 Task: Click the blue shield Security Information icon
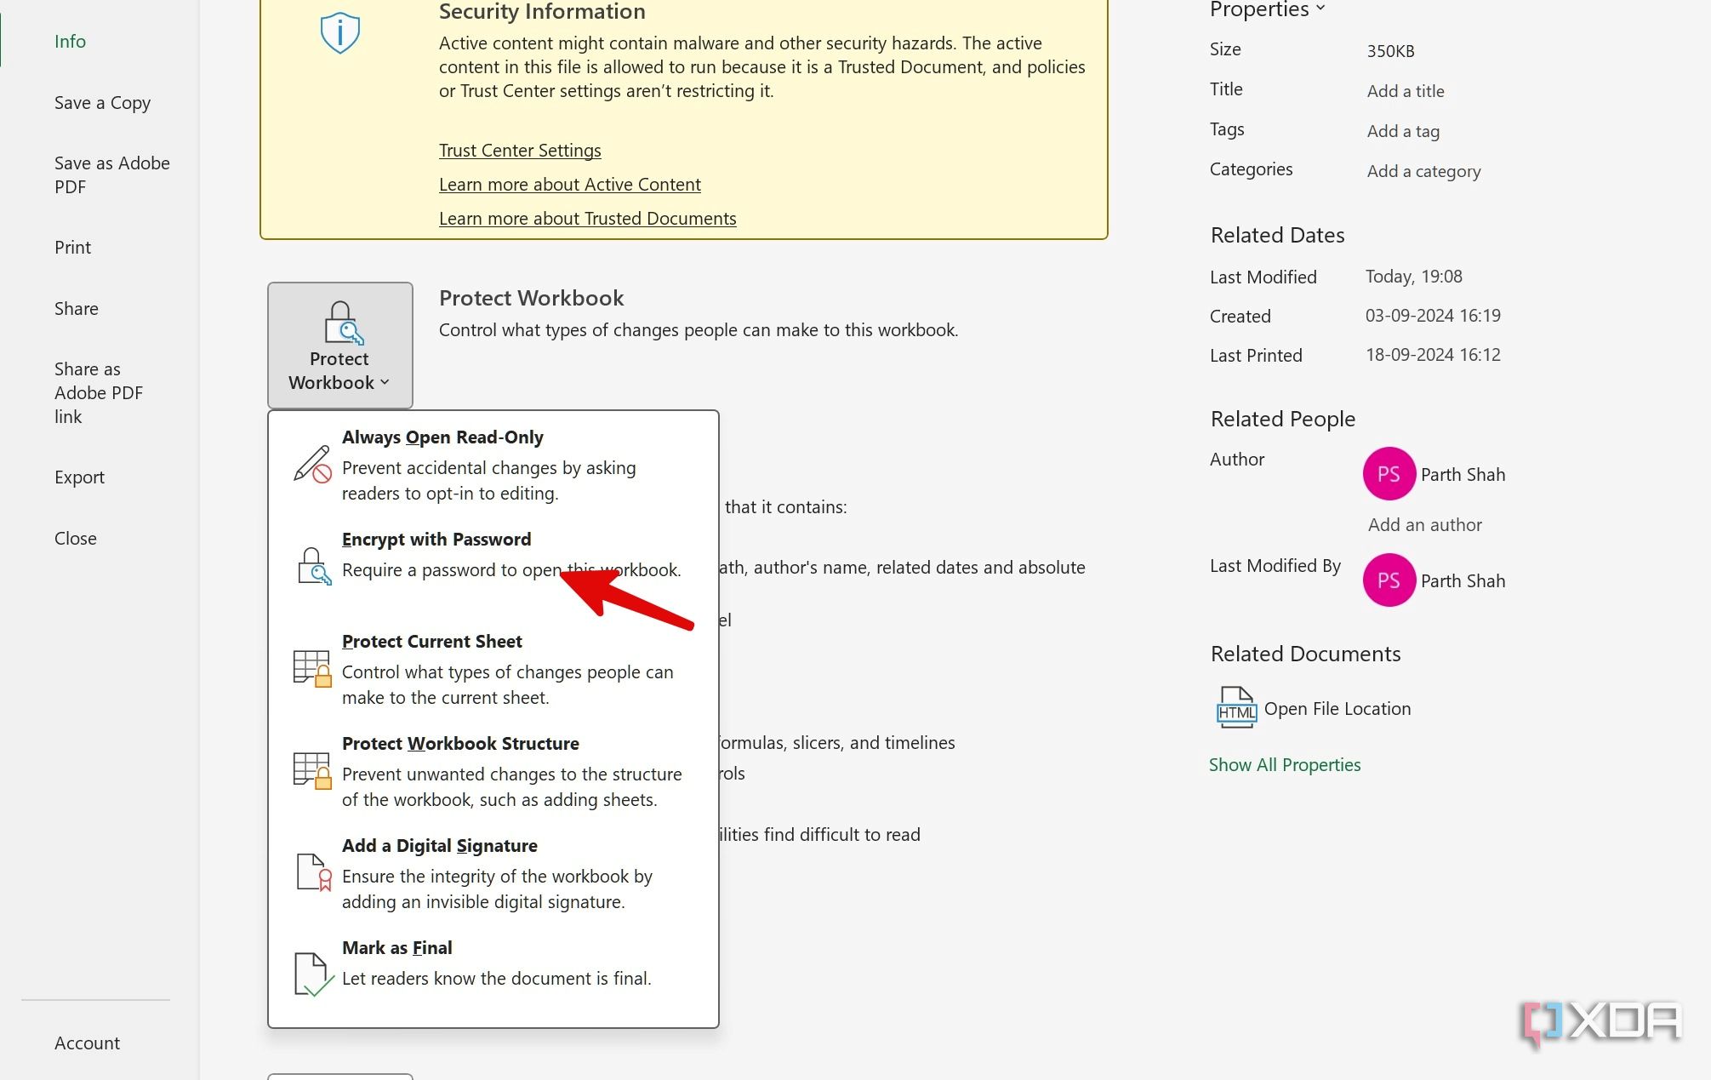coord(340,33)
